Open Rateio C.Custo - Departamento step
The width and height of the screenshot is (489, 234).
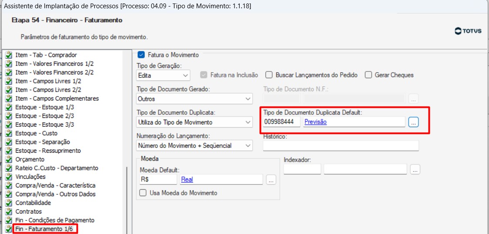point(57,168)
